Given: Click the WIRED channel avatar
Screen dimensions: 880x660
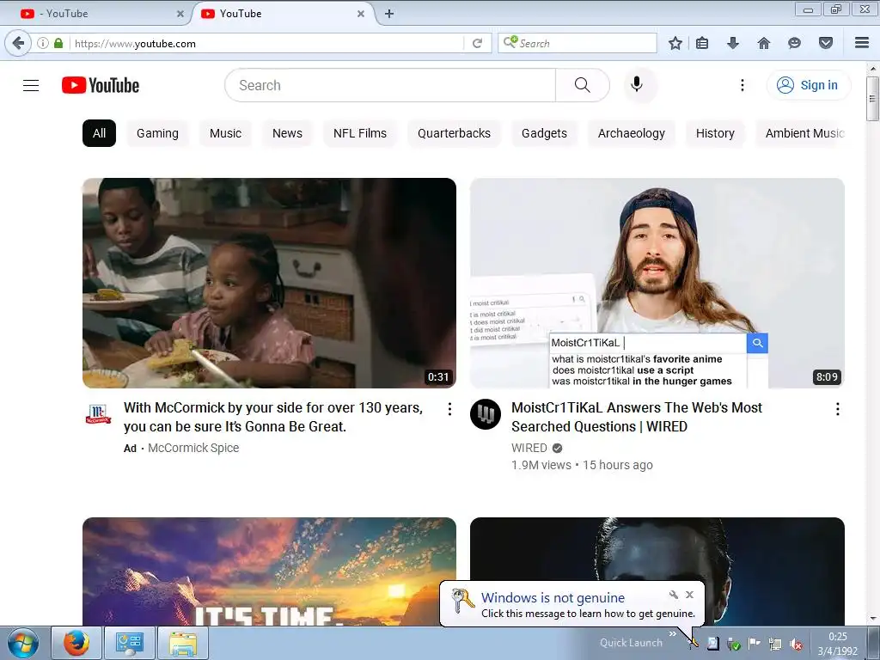Looking at the screenshot, I should (486, 414).
